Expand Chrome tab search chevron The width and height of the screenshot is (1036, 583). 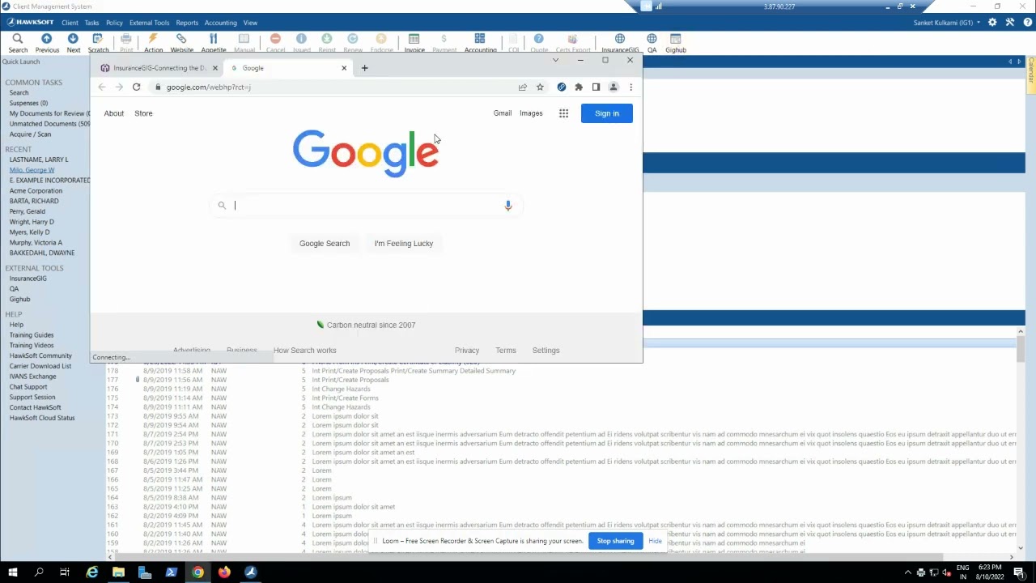pos(555,61)
